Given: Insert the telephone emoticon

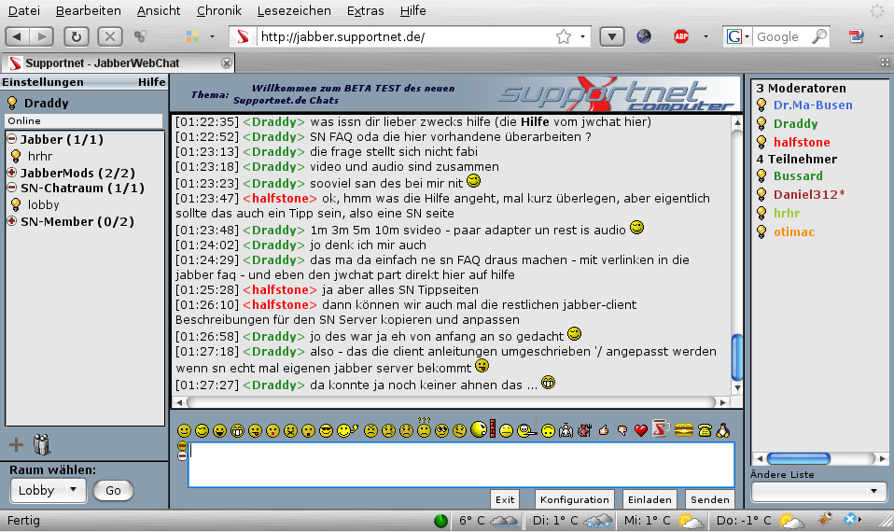Looking at the screenshot, I should click(x=705, y=430).
